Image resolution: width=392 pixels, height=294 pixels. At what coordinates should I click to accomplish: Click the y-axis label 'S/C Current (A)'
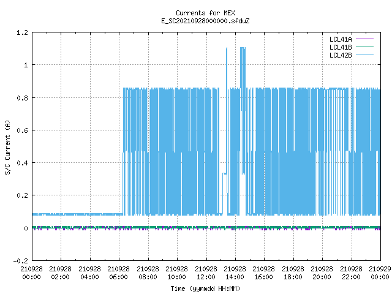click(7, 148)
